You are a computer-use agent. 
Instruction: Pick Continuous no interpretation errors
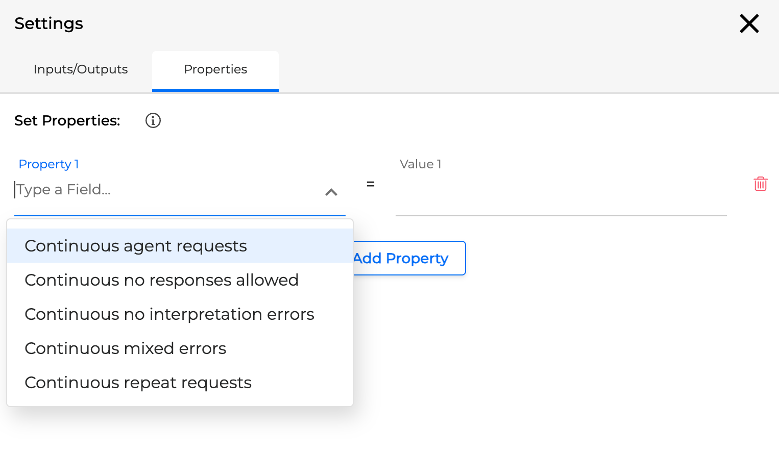click(x=169, y=314)
